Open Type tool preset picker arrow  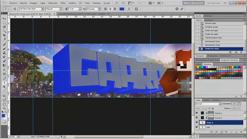point(9,9)
